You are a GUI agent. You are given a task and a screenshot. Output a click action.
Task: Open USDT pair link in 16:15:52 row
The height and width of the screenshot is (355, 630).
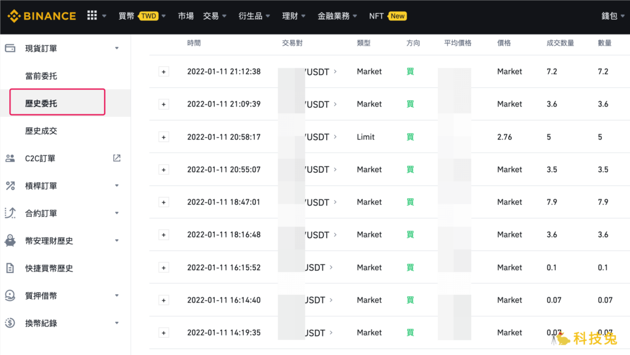pos(318,268)
